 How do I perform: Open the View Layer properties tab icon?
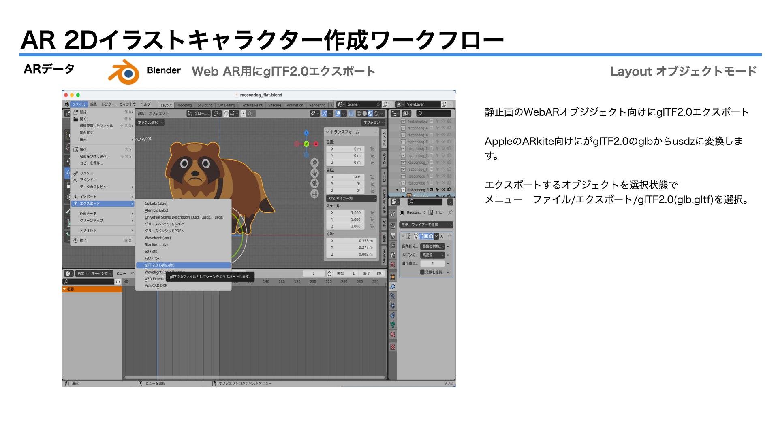point(393,246)
